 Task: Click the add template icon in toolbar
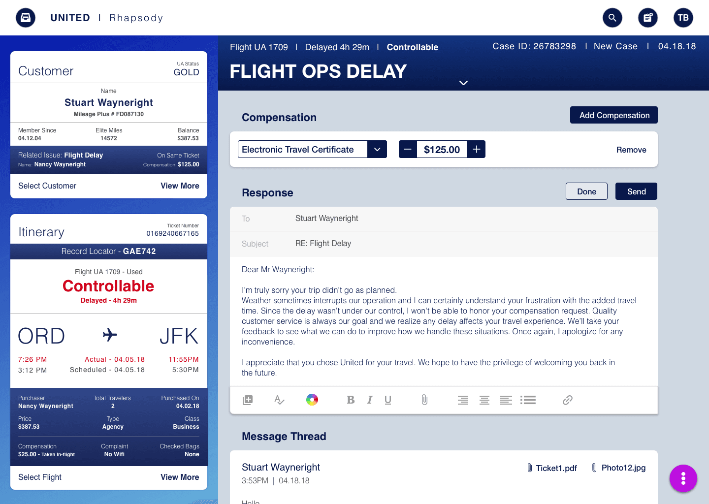(248, 400)
